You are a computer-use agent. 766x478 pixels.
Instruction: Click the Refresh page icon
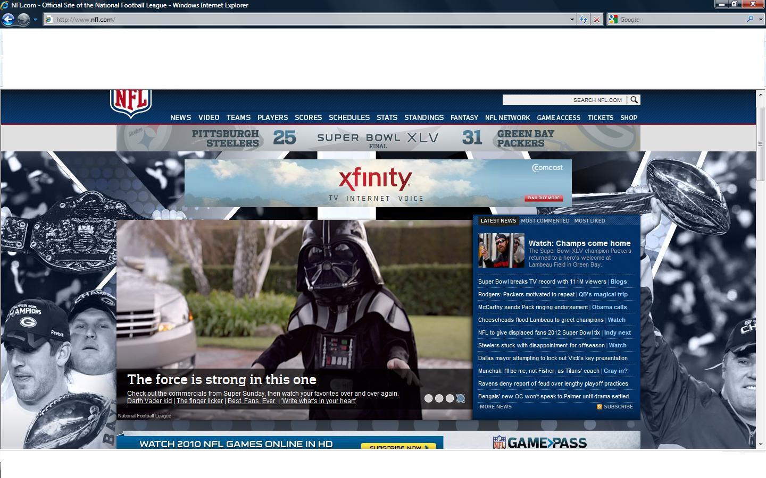[584, 20]
